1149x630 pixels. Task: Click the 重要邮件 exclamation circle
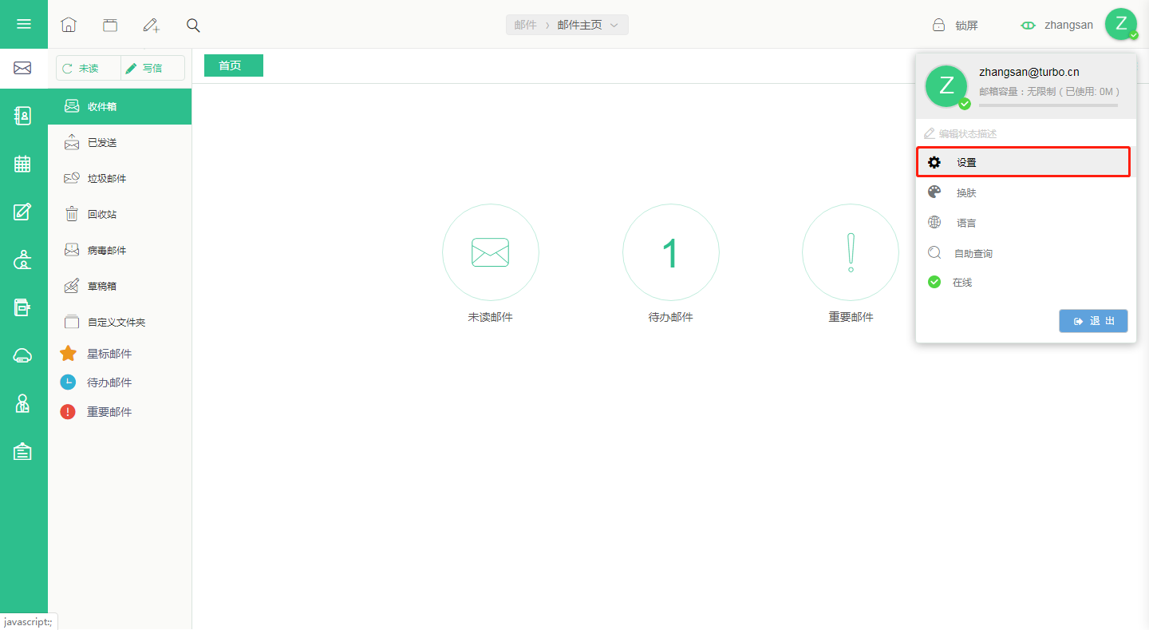click(851, 252)
